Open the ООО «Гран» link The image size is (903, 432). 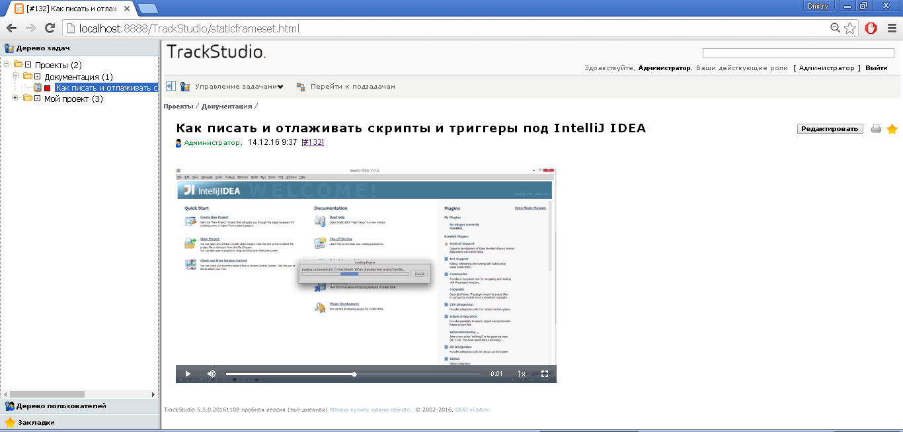coord(472,410)
